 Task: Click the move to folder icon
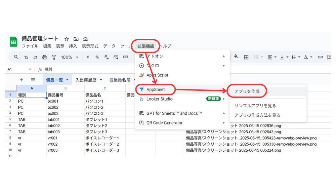[76, 39]
